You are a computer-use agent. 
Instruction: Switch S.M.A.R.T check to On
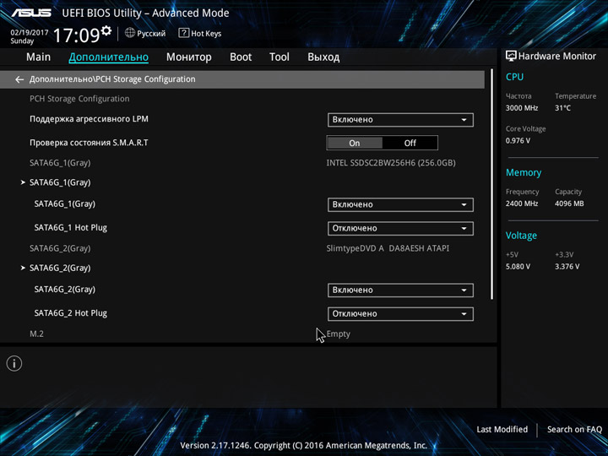355,143
